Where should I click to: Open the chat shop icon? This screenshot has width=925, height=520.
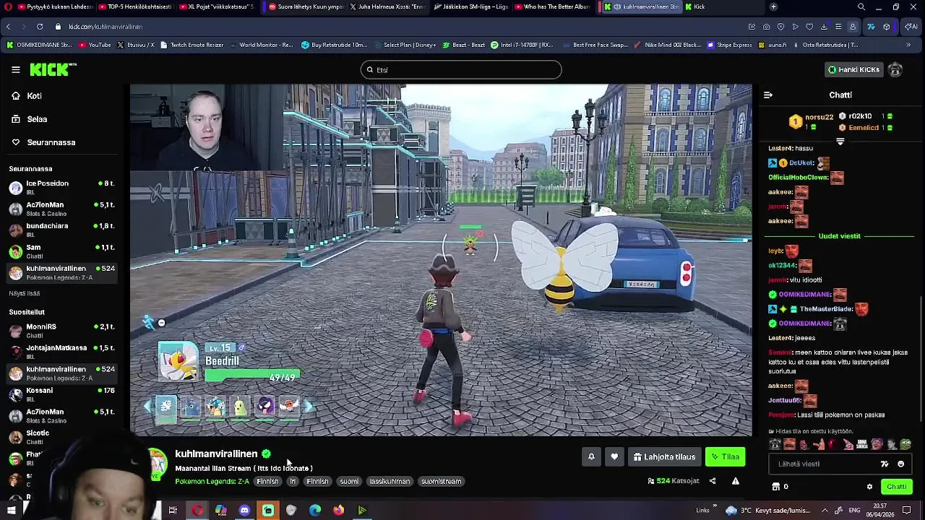point(776,487)
